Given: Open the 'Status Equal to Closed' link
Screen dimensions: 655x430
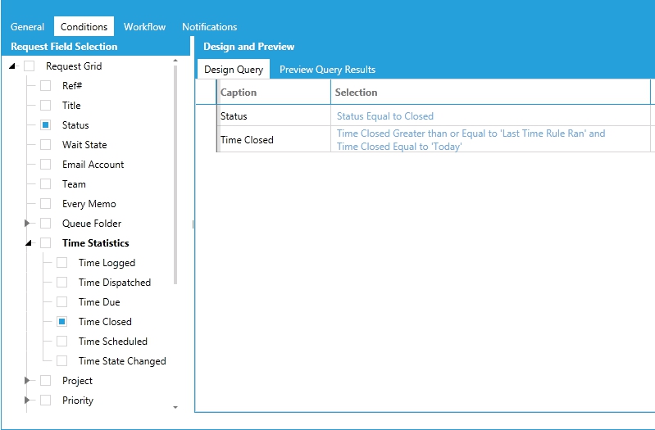Looking at the screenshot, I should (385, 116).
